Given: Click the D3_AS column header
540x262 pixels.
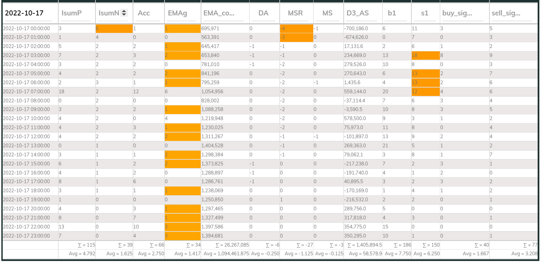Looking at the screenshot, I should click(x=357, y=13).
